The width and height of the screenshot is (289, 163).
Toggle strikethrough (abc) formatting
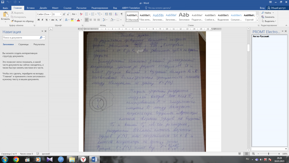tap(53, 20)
